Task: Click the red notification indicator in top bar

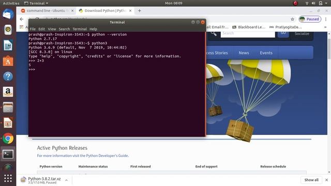Action: (x=295, y=3)
